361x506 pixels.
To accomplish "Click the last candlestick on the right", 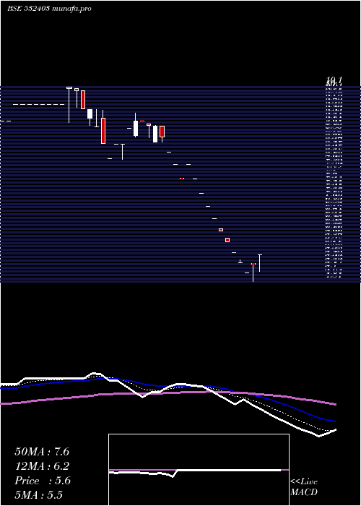I will click(x=259, y=263).
